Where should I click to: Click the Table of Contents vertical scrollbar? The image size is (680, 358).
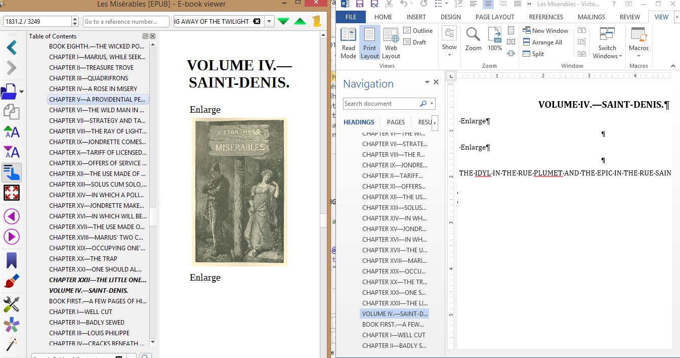coord(153,192)
